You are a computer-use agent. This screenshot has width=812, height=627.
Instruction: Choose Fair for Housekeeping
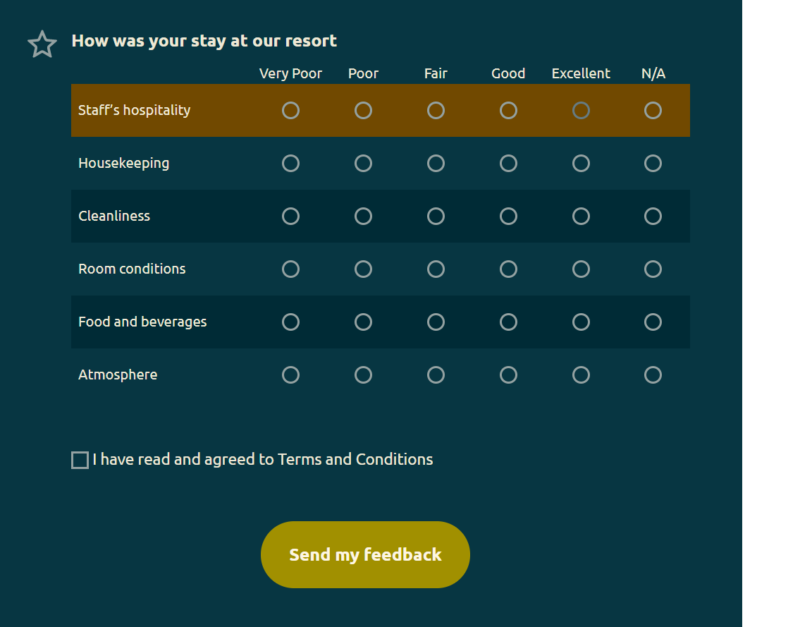click(436, 164)
